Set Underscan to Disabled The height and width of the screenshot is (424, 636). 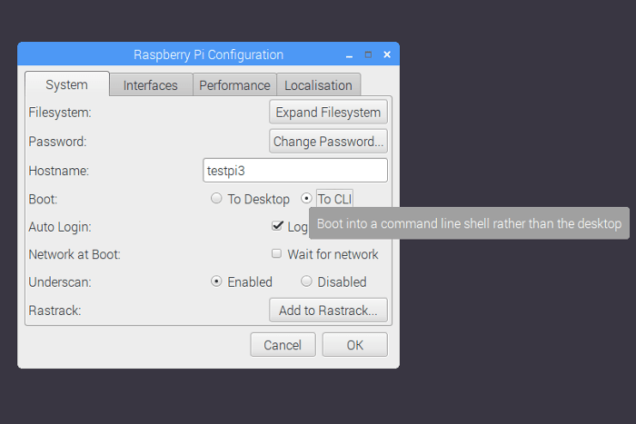pyautogui.click(x=306, y=281)
